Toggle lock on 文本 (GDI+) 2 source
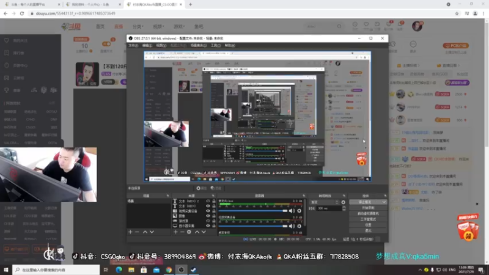This screenshot has height=275, width=489. coord(214,202)
